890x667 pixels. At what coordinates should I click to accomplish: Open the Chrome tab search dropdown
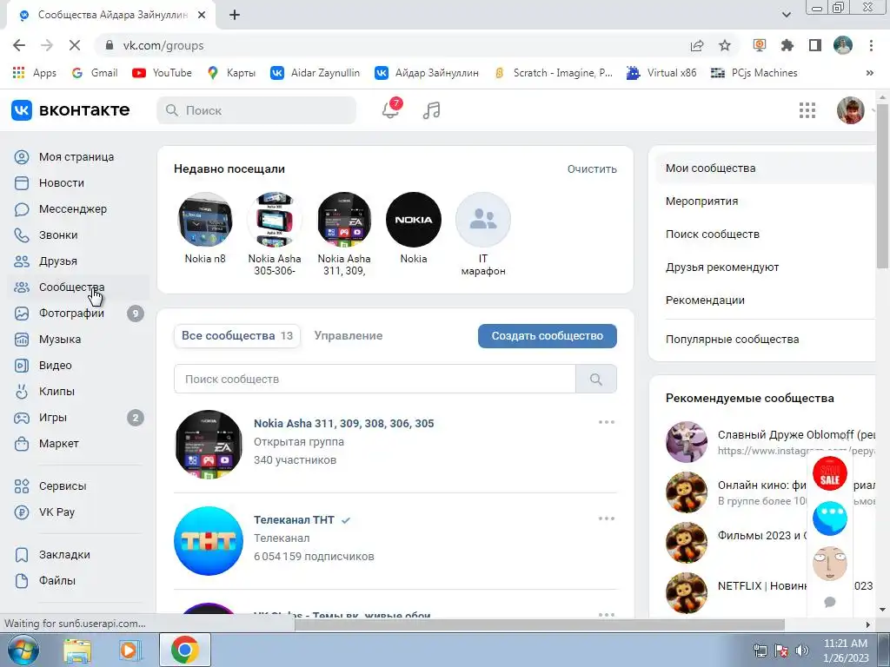(x=786, y=15)
